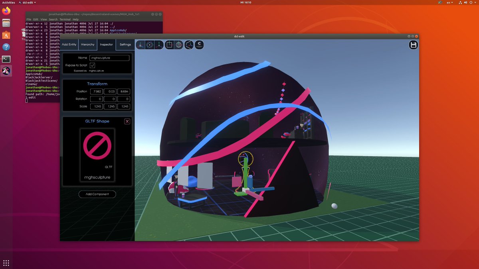The height and width of the screenshot is (269, 479).
Task: Select the translate gizmo tool
Action: click(140, 45)
